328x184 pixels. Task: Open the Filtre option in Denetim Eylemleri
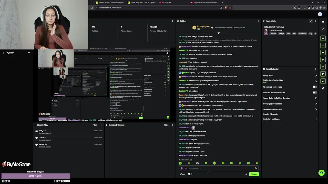coord(166,125)
